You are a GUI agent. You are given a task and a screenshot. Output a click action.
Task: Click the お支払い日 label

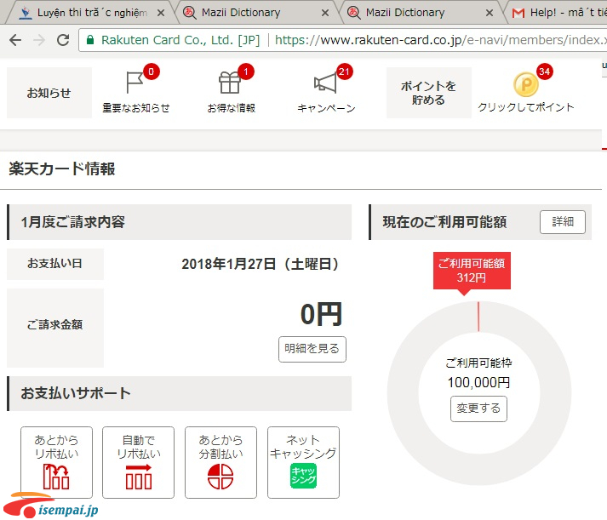(x=55, y=264)
